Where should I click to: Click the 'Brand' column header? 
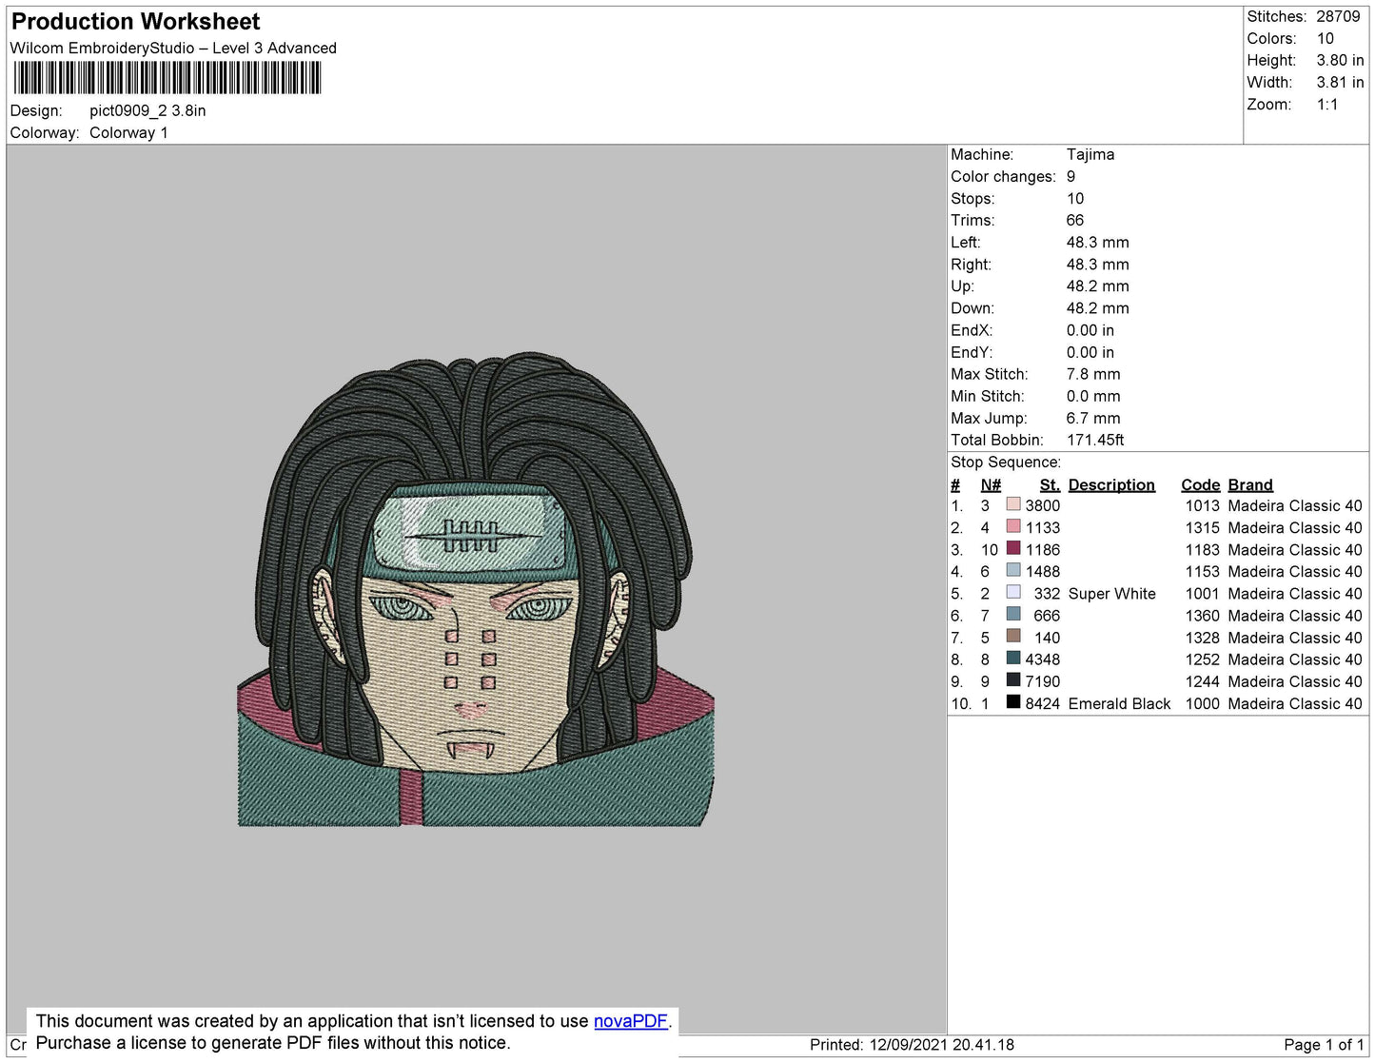pos(1250,484)
